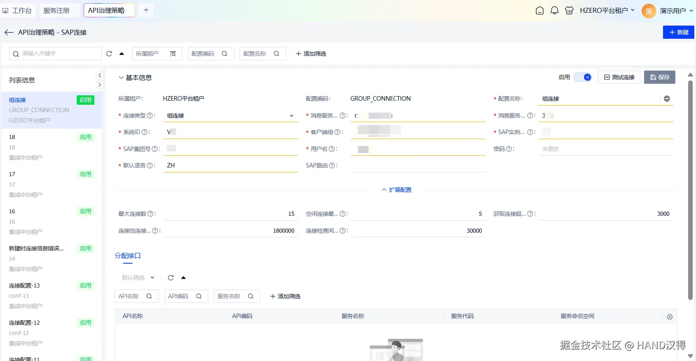Select the API治理策略 tab
The width and height of the screenshot is (696, 361).
point(109,10)
